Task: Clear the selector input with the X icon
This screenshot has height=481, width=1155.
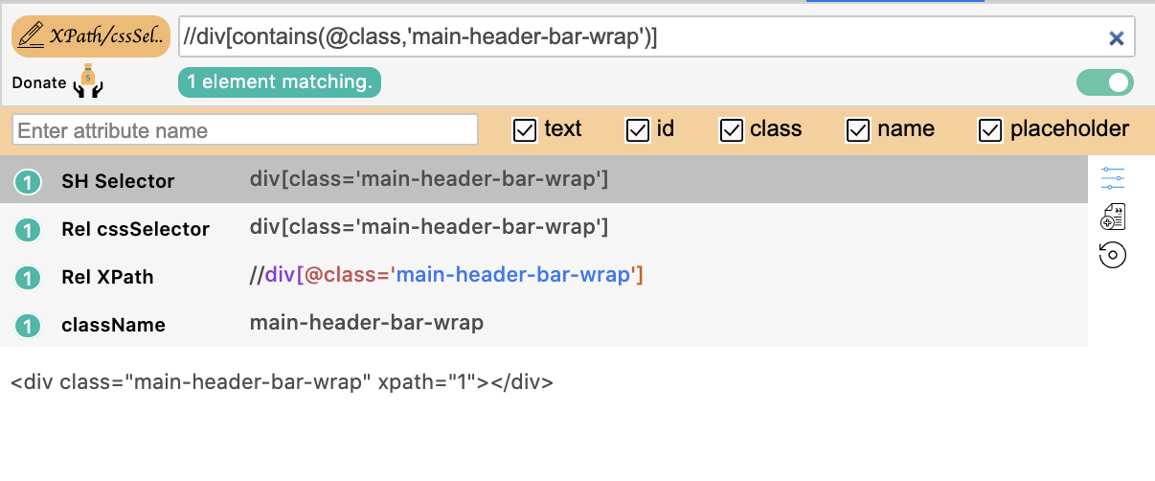Action: [1116, 38]
